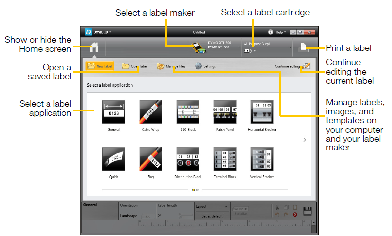Image resolution: width=392 pixels, height=236 pixels.
Task: Select the second page indicator dot
Action: click(x=197, y=190)
